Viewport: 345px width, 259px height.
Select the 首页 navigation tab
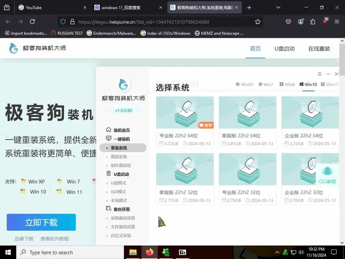(x=255, y=49)
